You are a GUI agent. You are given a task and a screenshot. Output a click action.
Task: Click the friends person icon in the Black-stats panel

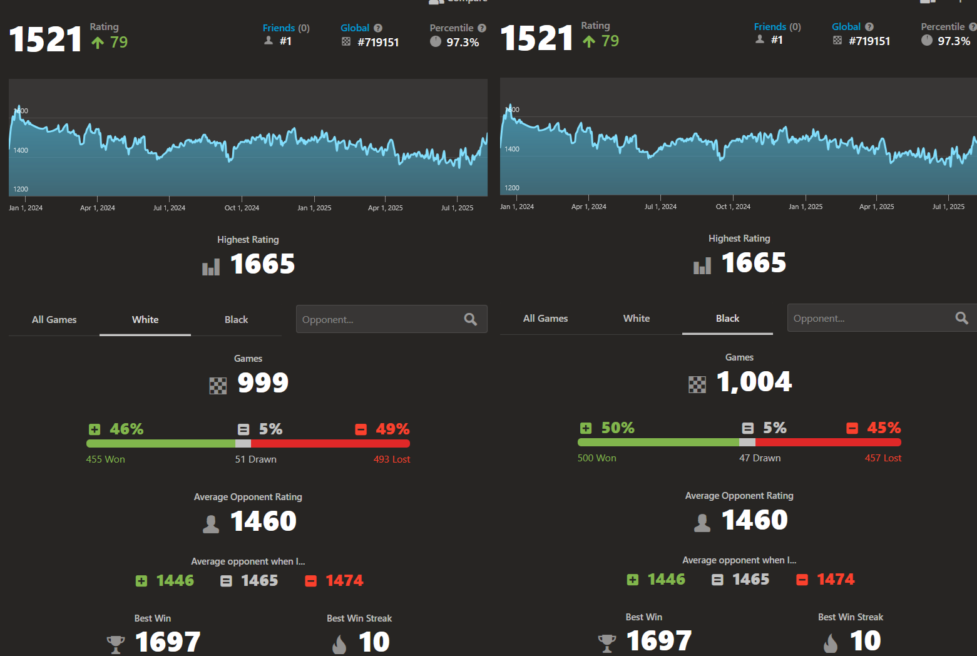click(760, 39)
